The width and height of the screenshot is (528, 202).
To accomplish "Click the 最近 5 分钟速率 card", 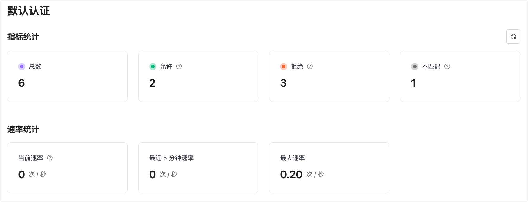I will (198, 168).
